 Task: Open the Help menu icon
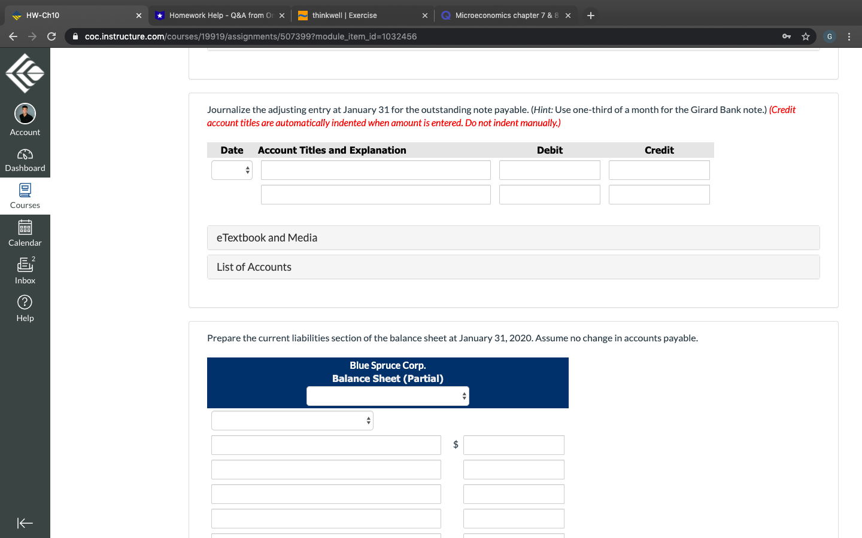[x=25, y=302]
